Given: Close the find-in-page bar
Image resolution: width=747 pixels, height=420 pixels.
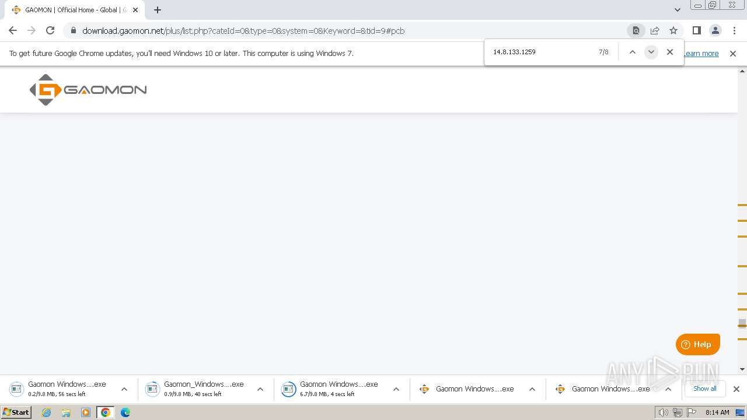Looking at the screenshot, I should 670,52.
